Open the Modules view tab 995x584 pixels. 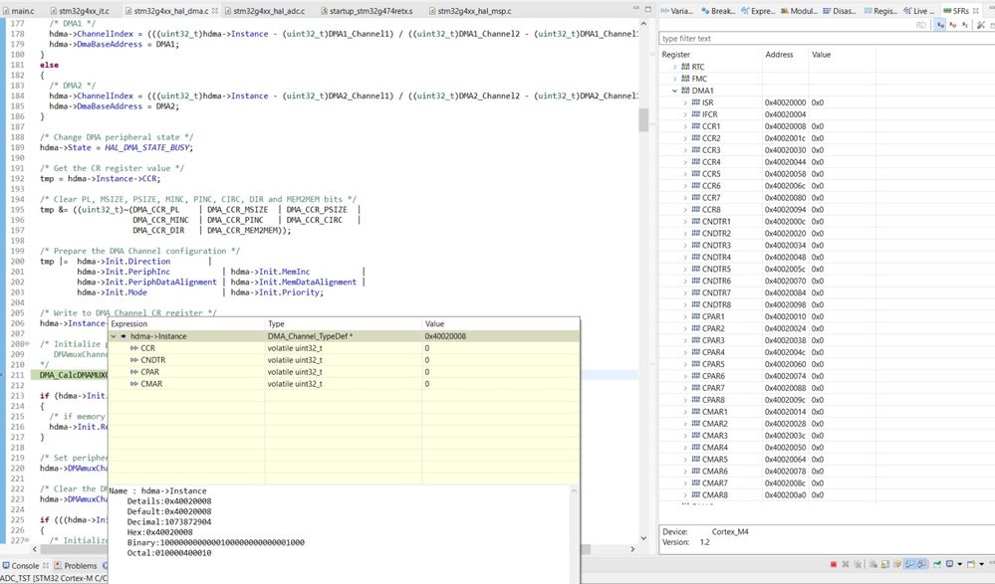tap(799, 11)
